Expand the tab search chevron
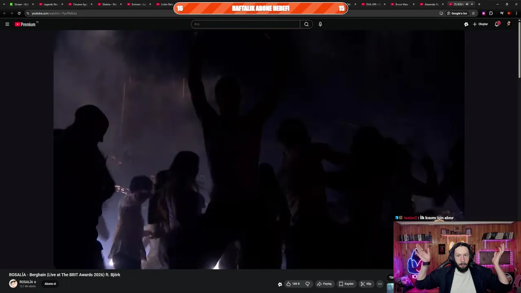The width and height of the screenshot is (521, 293). [4, 4]
